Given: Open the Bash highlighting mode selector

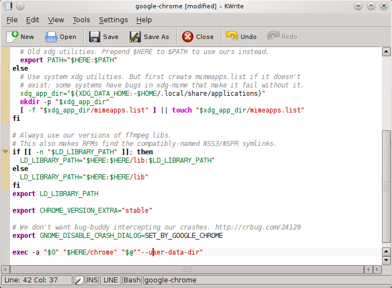Looking at the screenshot, I should pyautogui.click(x=132, y=280).
